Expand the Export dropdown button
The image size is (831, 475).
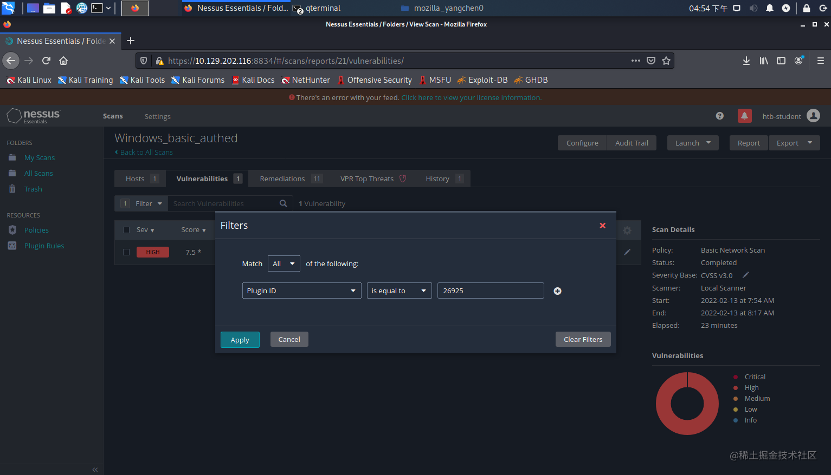coord(794,143)
